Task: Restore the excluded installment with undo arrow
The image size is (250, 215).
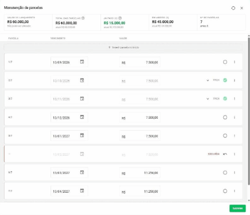Action: (225, 154)
